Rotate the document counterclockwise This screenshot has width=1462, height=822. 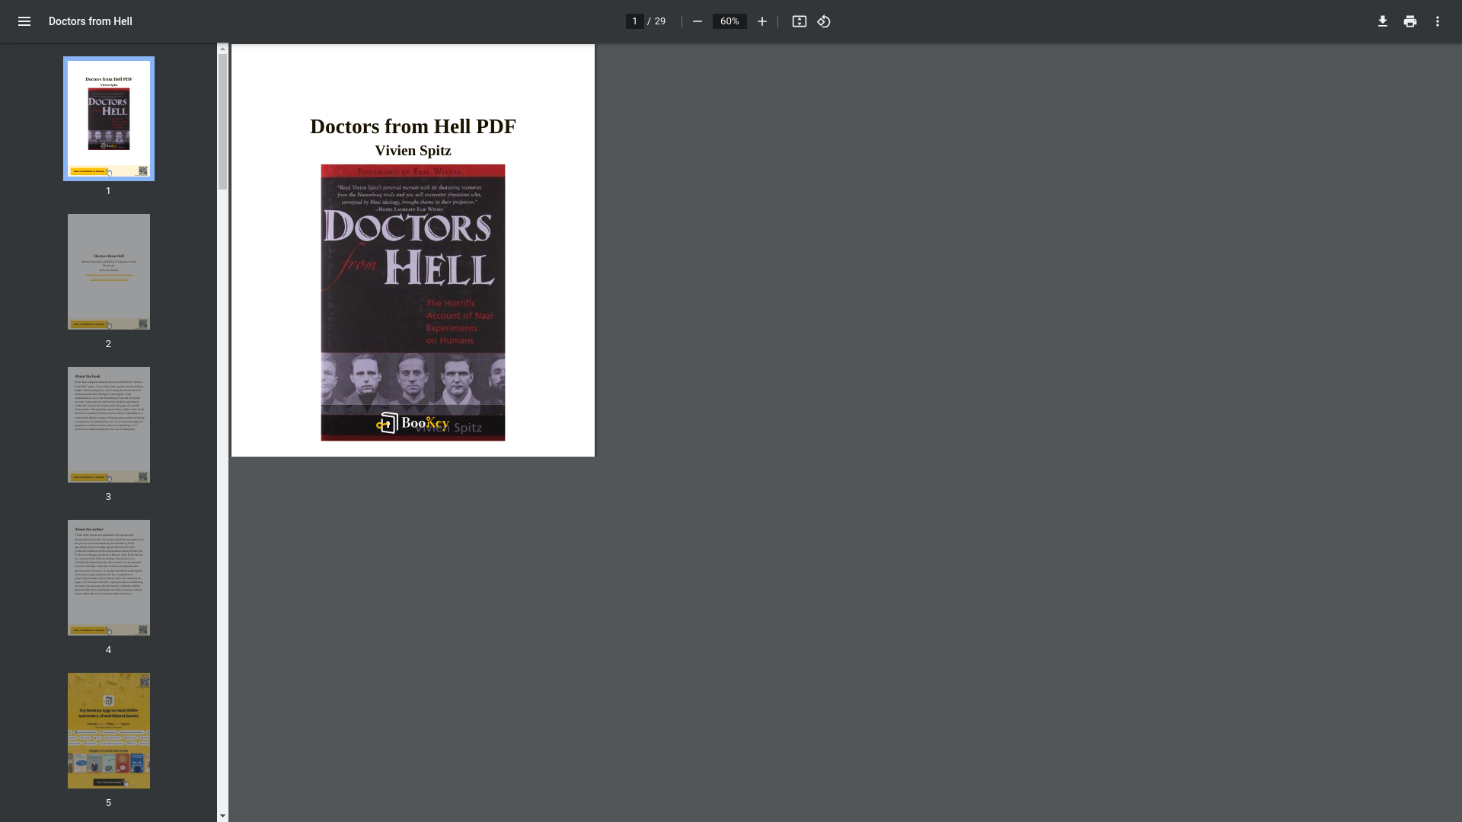(x=824, y=21)
